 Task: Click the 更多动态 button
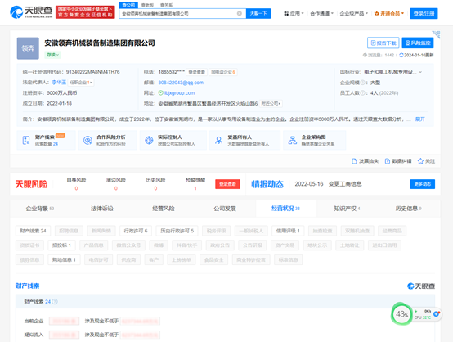423,184
